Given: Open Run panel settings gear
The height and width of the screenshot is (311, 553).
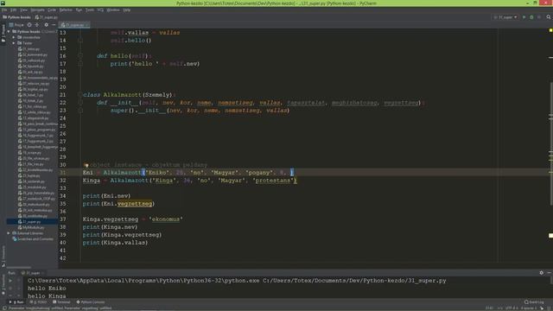Looking at the screenshot, I should (542, 273).
